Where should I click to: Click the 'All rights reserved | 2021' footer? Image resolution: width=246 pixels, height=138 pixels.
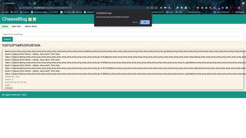[x=14, y=95]
